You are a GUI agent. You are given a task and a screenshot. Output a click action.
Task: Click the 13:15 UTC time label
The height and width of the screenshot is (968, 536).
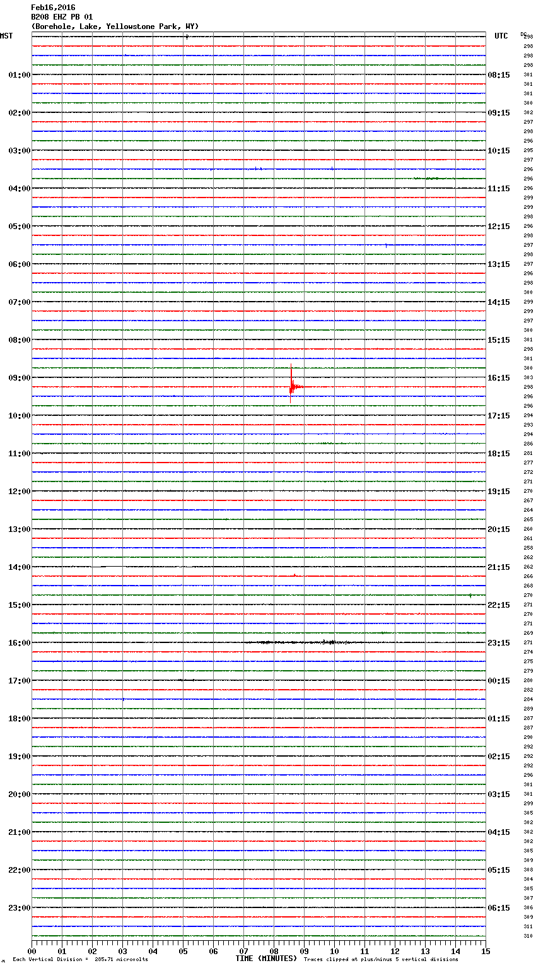[x=499, y=264]
